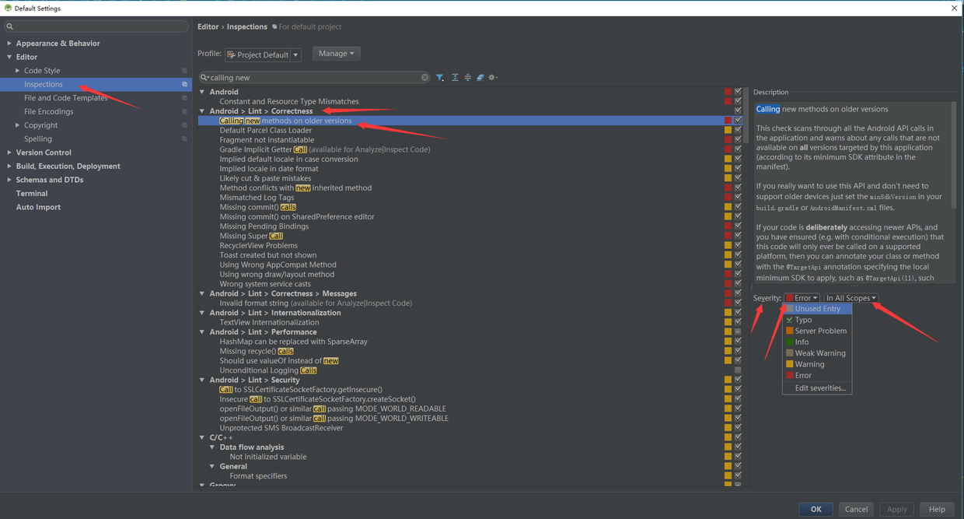The image size is (964, 519).
Task: Click the Help button
Action: (x=937, y=509)
